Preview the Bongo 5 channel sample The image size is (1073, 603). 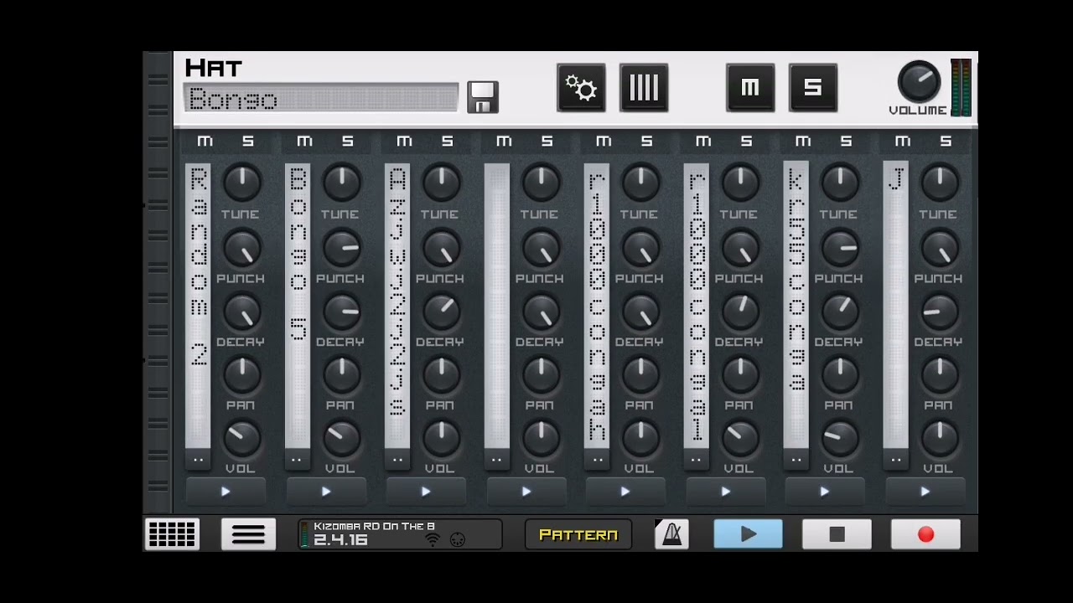click(326, 492)
